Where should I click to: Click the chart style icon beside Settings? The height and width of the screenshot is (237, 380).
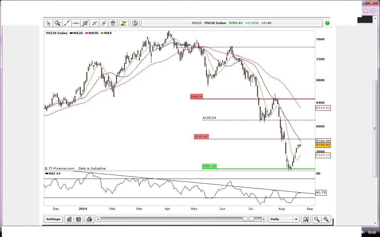[x=69, y=219]
